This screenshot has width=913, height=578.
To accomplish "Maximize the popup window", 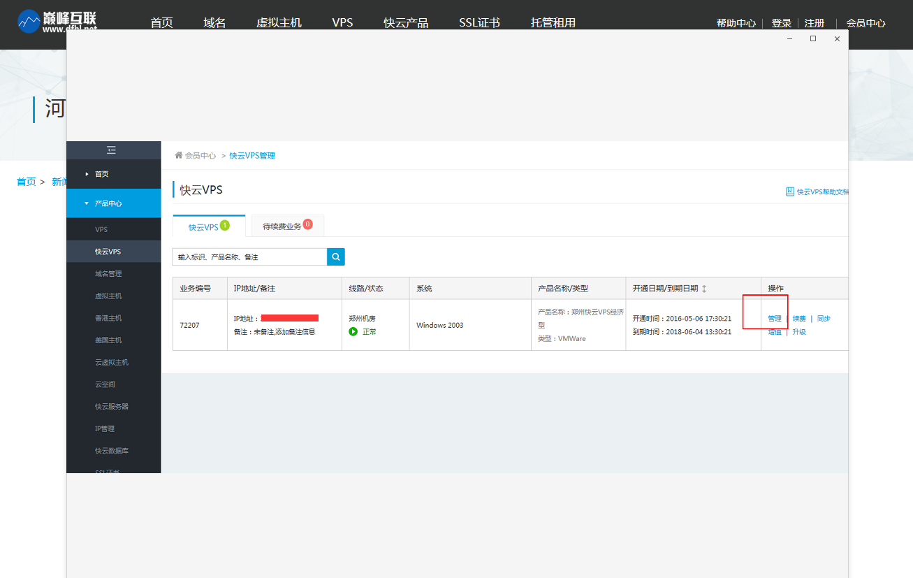I will point(813,39).
